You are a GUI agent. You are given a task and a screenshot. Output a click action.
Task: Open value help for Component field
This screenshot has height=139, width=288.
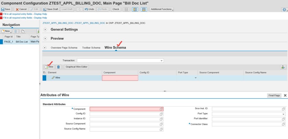click(161, 109)
